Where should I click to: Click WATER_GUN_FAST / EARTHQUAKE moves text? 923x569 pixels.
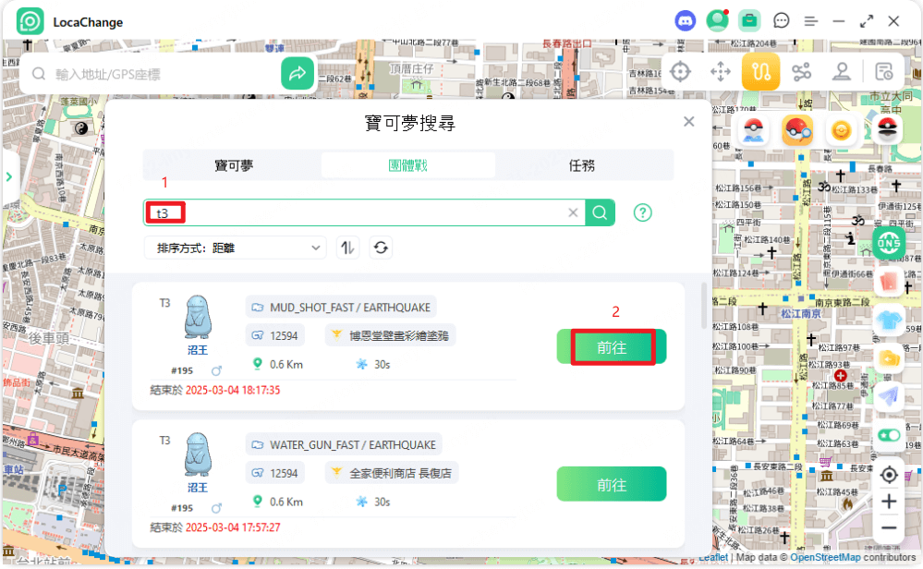(353, 445)
